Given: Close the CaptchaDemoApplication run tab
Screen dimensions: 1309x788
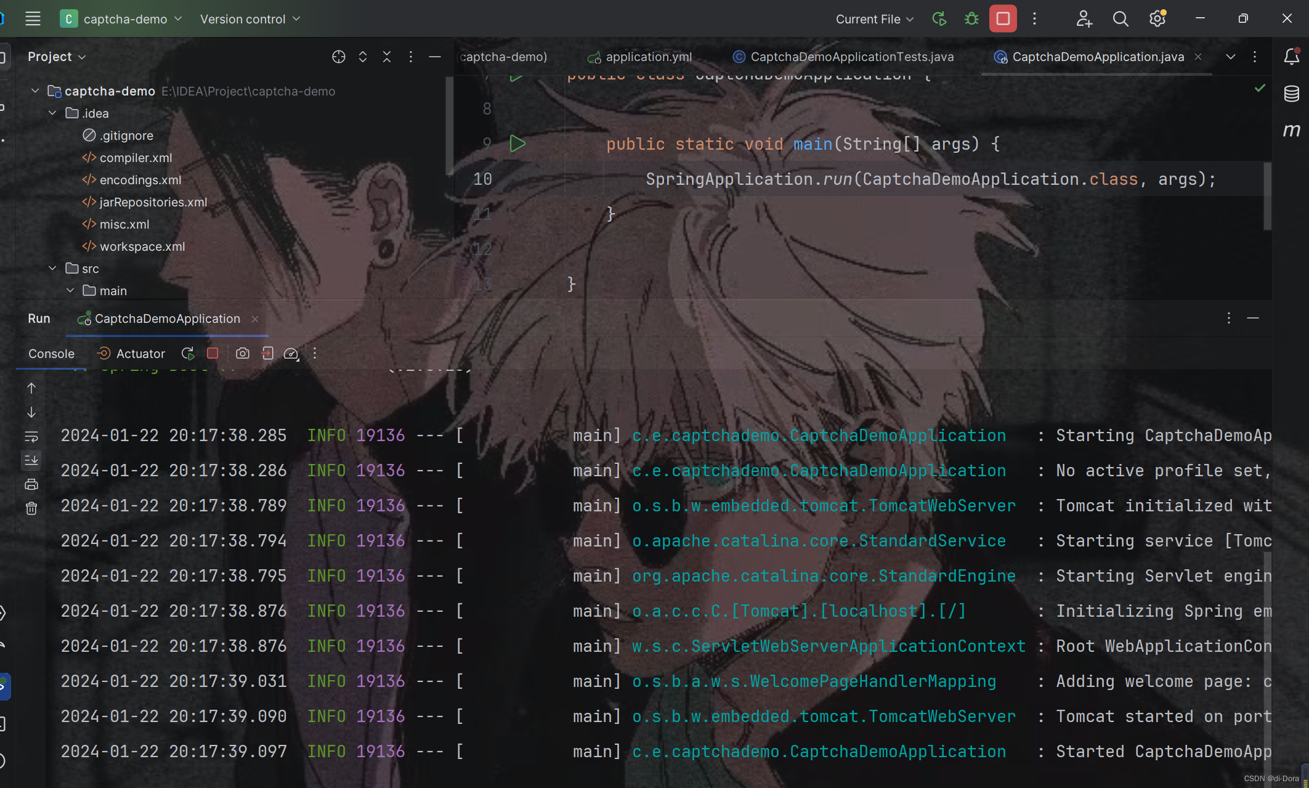Looking at the screenshot, I should pyautogui.click(x=255, y=319).
